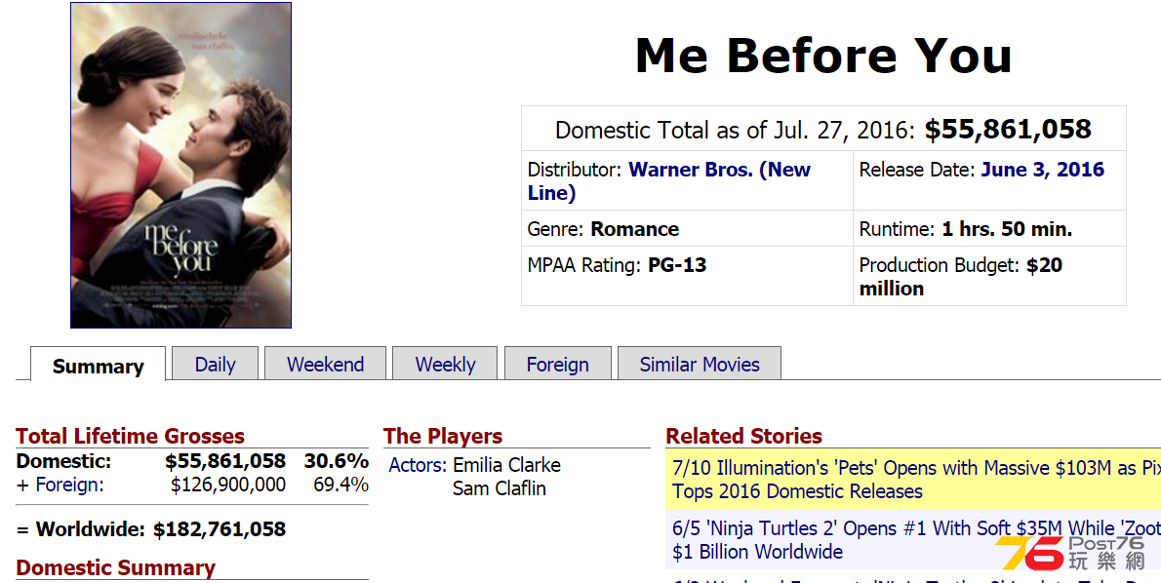Click the Total Lifetime Grosses heading

tap(131, 436)
